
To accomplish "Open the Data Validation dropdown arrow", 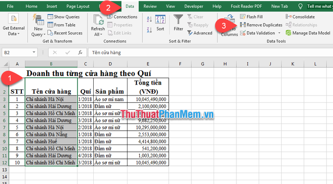I will (279, 33).
